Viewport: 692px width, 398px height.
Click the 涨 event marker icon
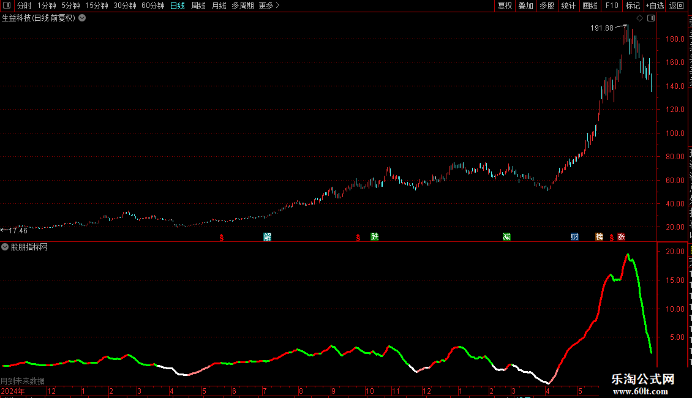(621, 237)
